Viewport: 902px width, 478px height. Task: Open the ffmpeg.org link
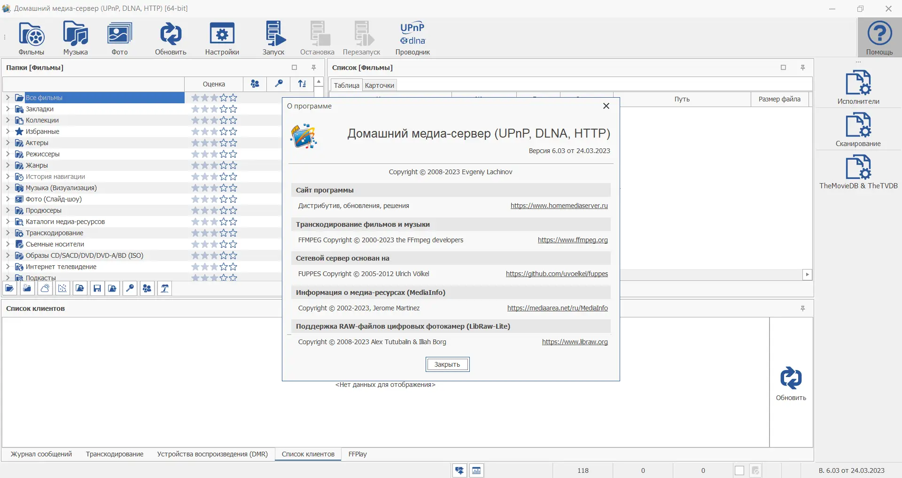click(573, 240)
